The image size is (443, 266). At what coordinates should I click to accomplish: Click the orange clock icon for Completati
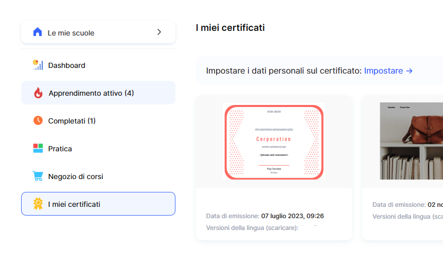coord(38,121)
